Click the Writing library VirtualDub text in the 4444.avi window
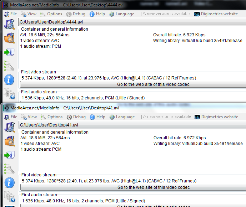The image size is (246, 207). tap(198, 41)
